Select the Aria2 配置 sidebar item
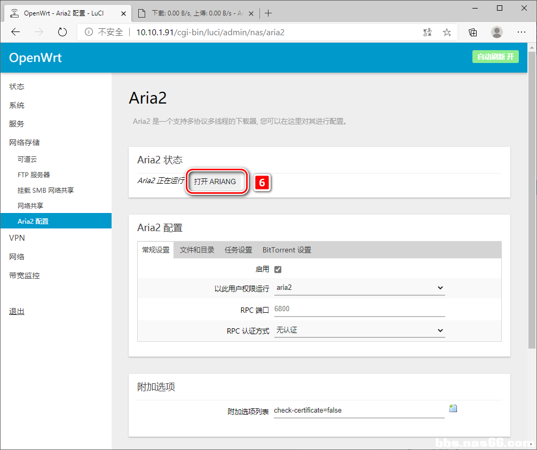 tap(56, 221)
